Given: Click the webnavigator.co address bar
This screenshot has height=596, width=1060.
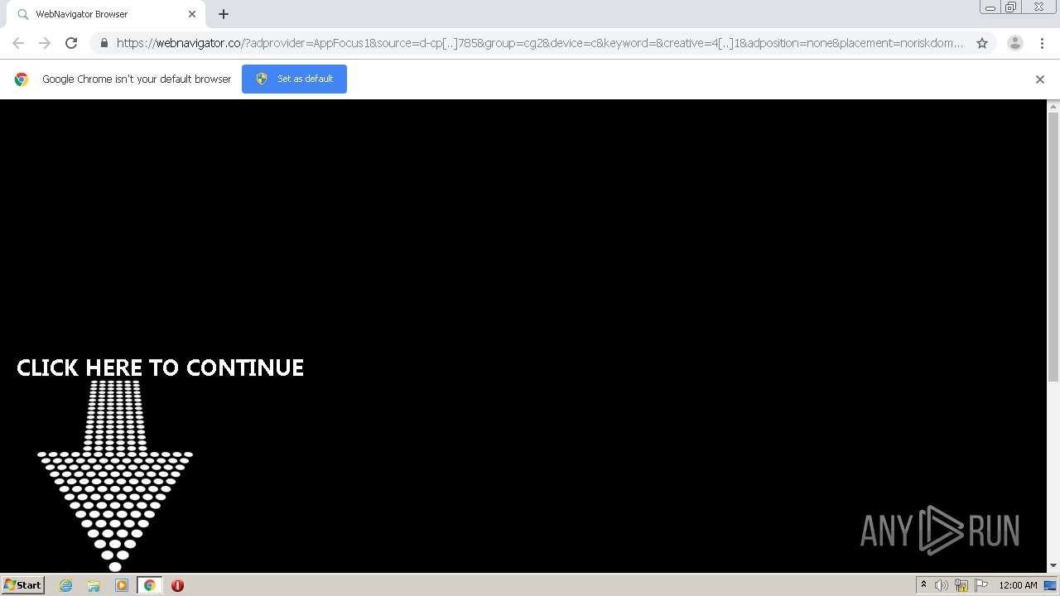Looking at the screenshot, I should 539,43.
